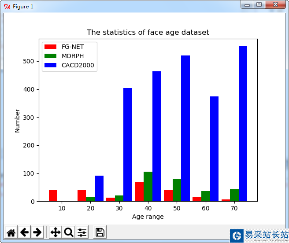289x243 pixels.
Task: Click the blue CACD2000 bar at age 30
Action: point(128,145)
